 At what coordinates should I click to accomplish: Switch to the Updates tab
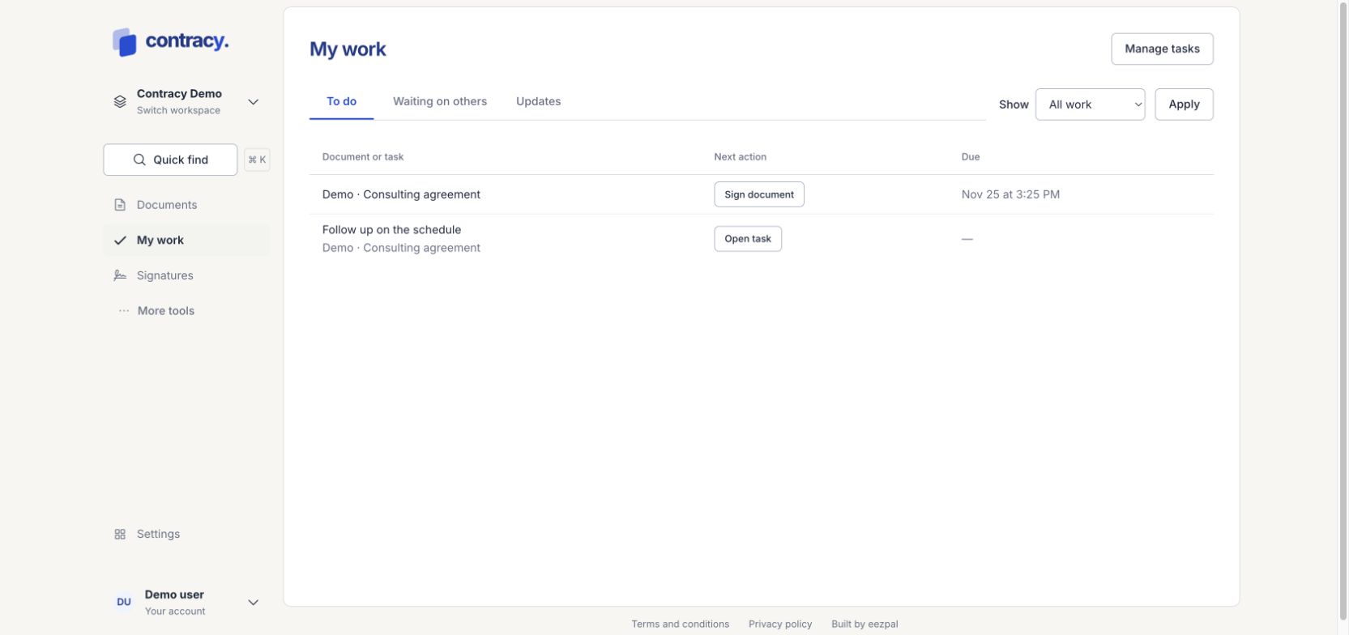tap(538, 101)
